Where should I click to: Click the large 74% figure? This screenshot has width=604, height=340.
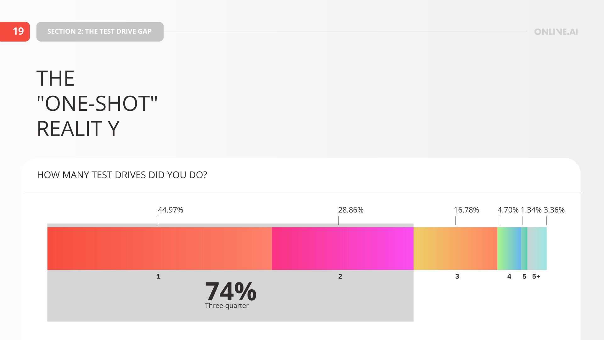pyautogui.click(x=231, y=292)
